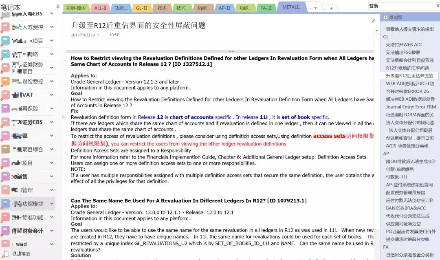
Task: Click the VAT notebook icon
Action: pyautogui.click(x=5, y=95)
